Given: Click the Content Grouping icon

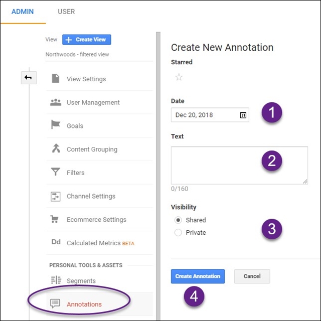Looking at the screenshot, I should (x=56, y=148).
